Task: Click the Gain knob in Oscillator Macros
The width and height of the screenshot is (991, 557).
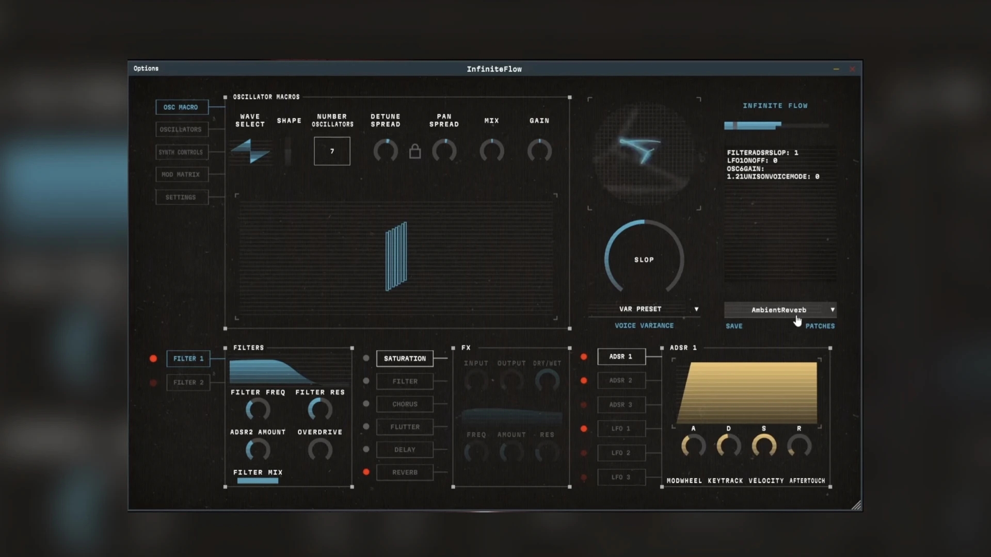Action: click(540, 151)
